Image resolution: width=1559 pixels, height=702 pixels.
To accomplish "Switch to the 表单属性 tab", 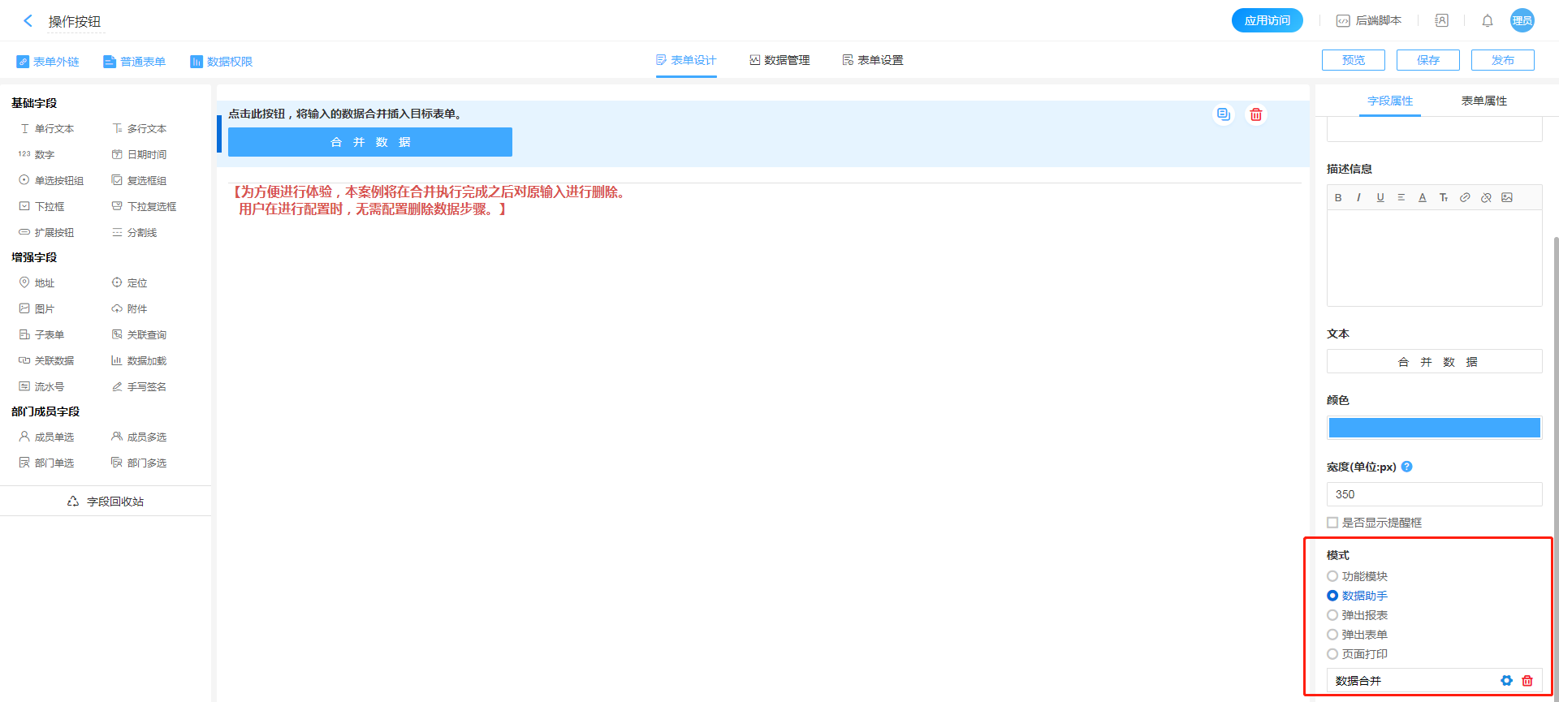I will pos(1483,101).
